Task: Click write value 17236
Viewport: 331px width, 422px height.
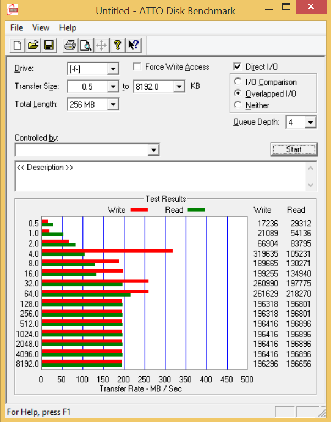Action: point(267,224)
